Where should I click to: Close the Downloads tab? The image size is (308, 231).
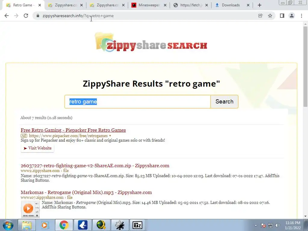[x=248, y=5]
